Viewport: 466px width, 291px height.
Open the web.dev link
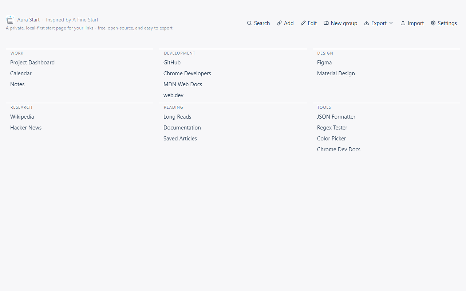tap(173, 95)
